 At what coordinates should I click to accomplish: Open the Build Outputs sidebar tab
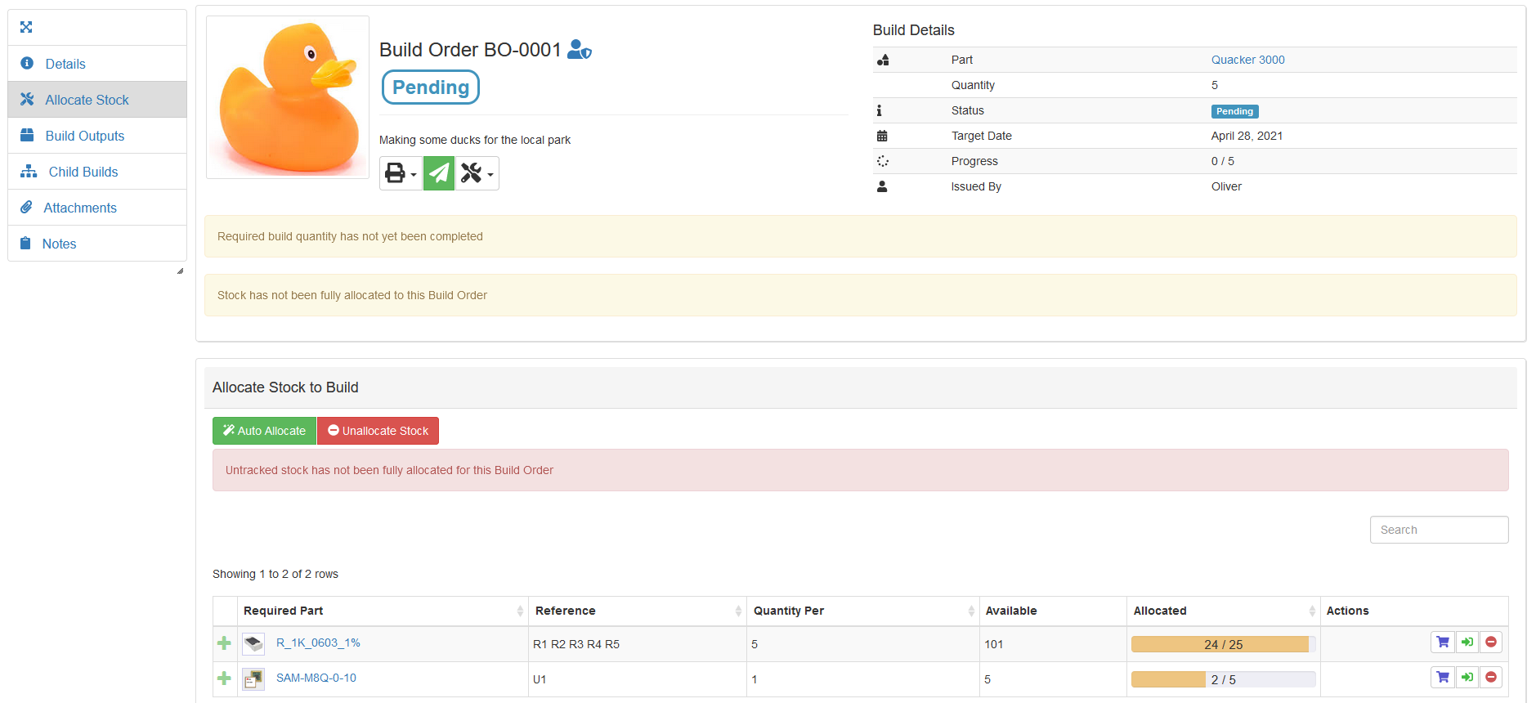[84, 136]
